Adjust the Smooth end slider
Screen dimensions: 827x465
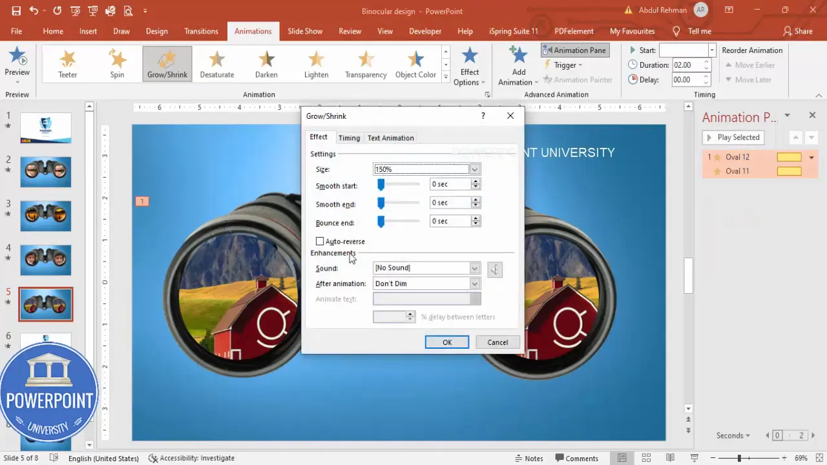[x=381, y=203]
